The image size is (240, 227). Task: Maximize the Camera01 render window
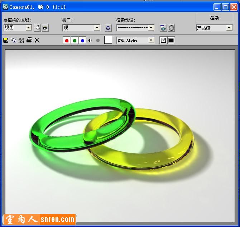[x=225, y=7]
